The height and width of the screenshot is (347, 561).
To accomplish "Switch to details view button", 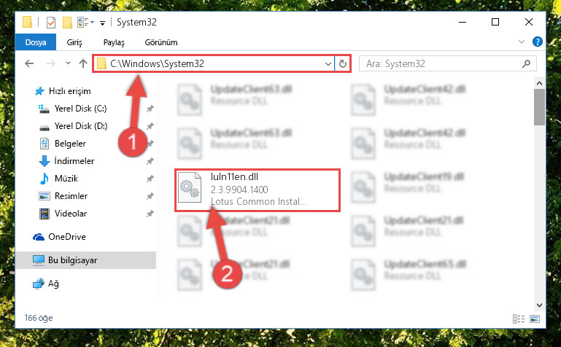I will (x=519, y=319).
